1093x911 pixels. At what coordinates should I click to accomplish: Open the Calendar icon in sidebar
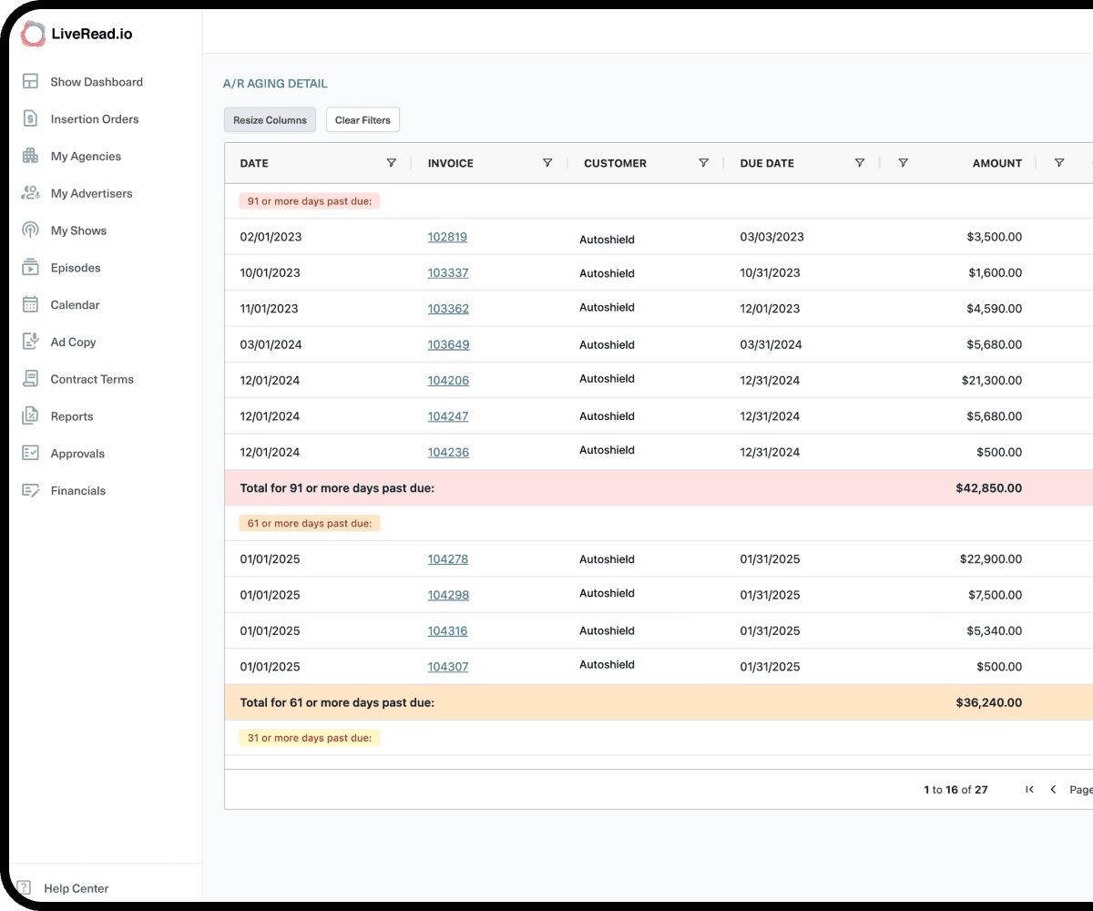click(30, 305)
